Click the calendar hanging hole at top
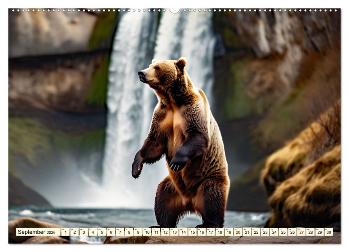 tap(174, 10)
